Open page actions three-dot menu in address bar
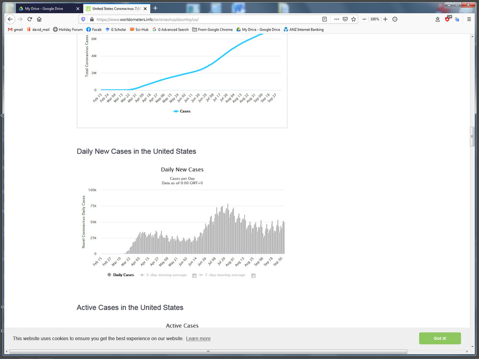 coord(336,19)
